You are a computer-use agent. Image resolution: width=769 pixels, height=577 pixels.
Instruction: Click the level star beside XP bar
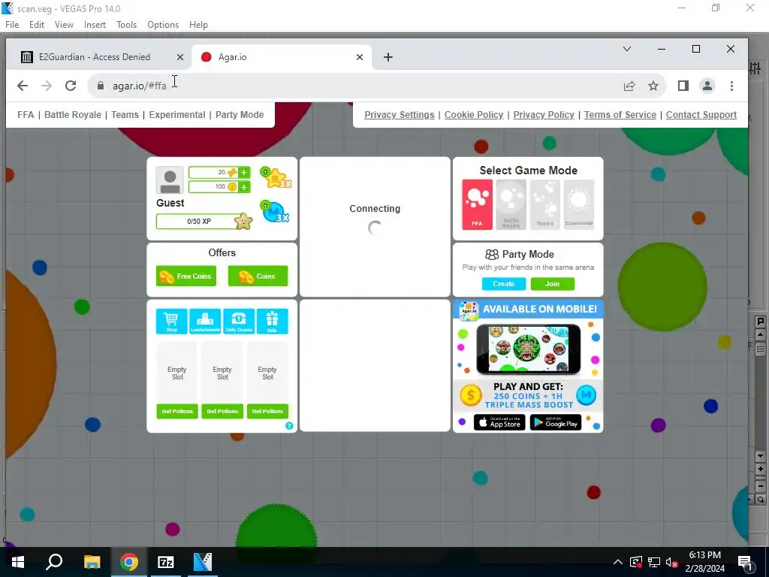[243, 222]
